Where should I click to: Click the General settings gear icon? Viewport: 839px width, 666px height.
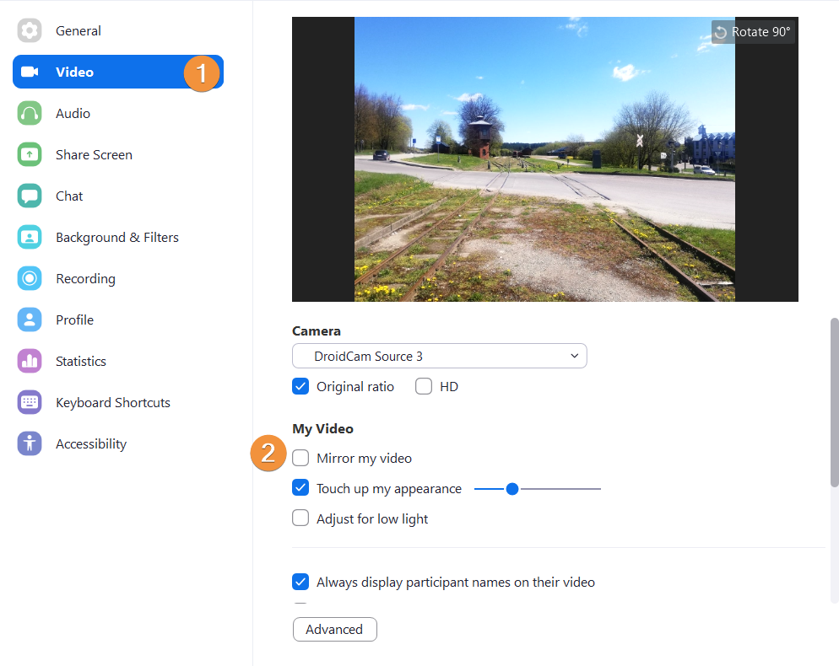30,31
